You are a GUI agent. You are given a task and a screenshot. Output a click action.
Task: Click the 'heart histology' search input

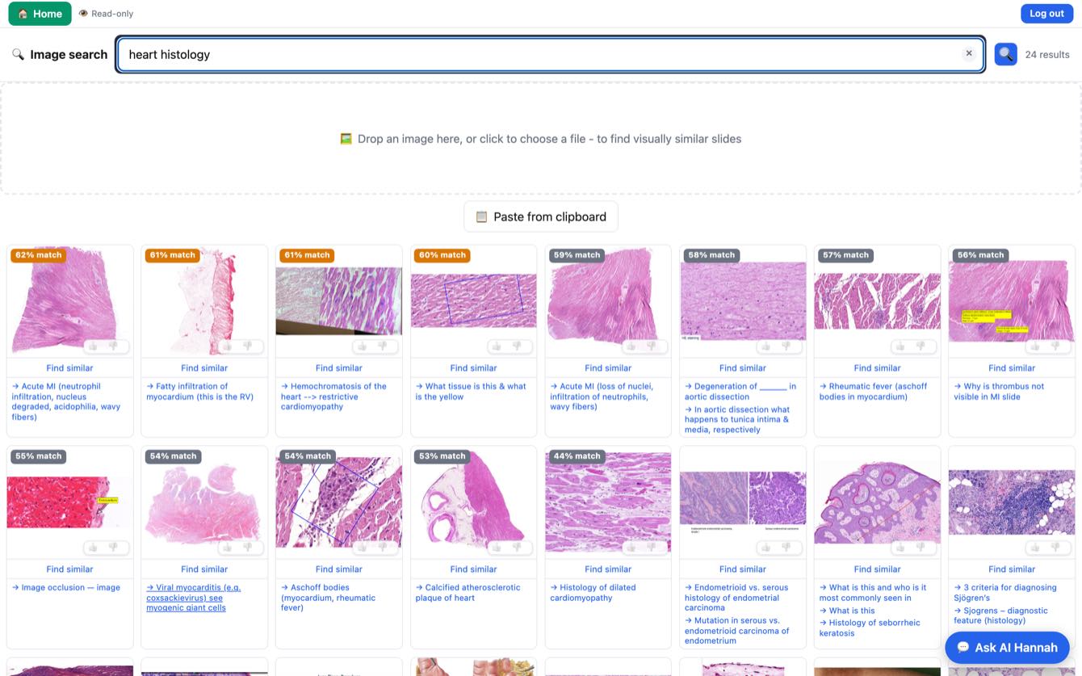550,54
